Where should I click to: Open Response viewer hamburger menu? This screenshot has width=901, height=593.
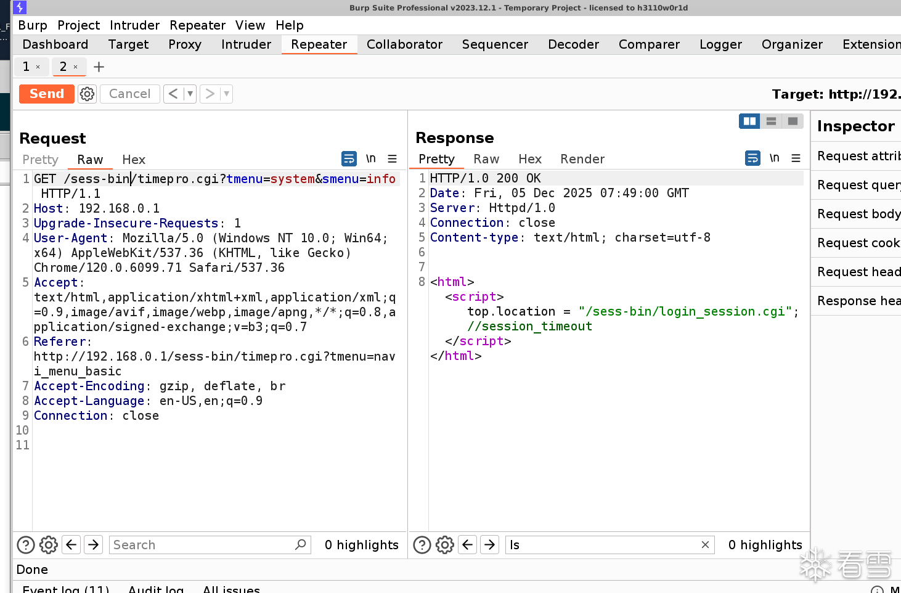pos(796,158)
